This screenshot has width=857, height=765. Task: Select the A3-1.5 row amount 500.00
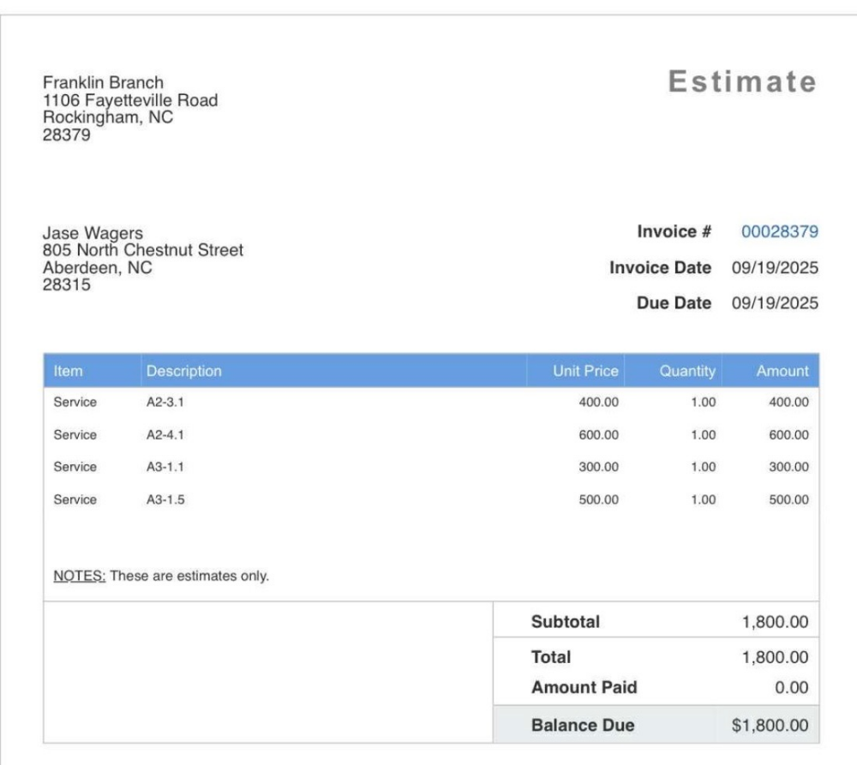[789, 499]
